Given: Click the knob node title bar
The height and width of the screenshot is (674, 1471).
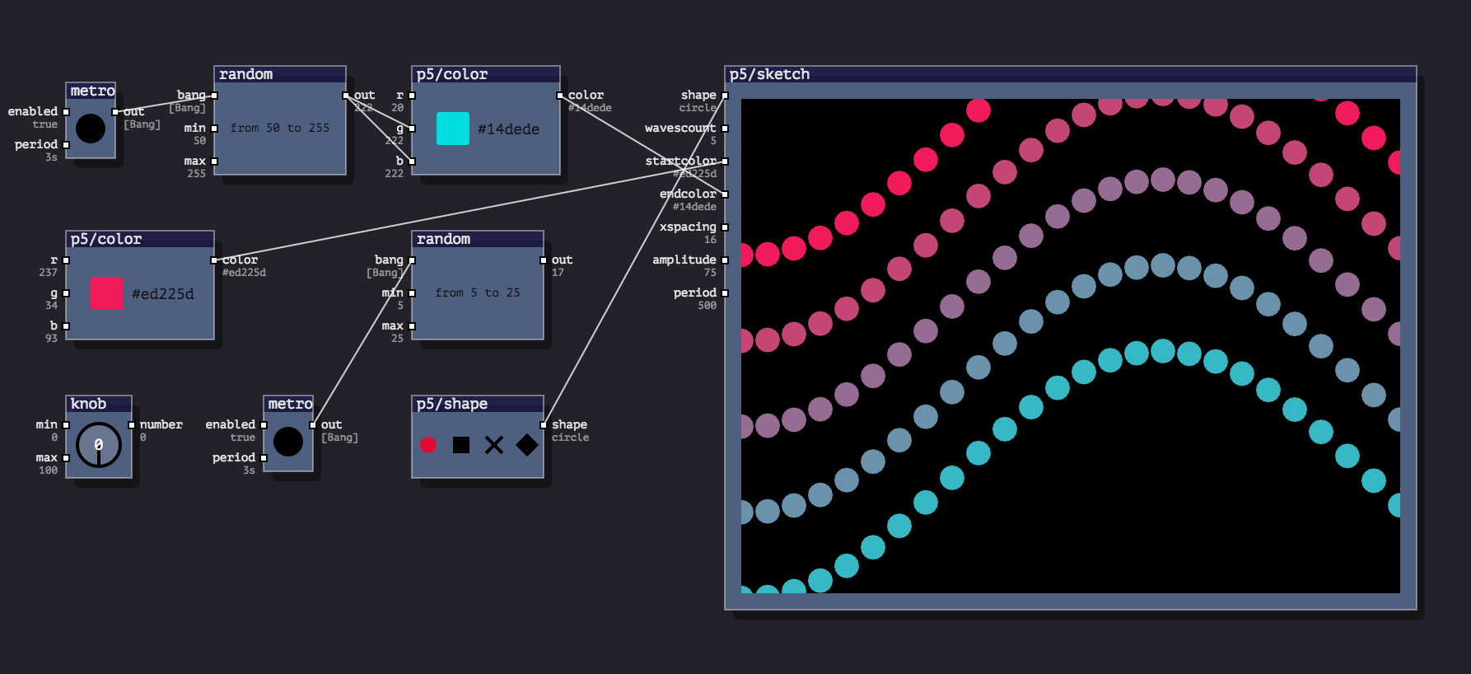Looking at the screenshot, I should [99, 404].
